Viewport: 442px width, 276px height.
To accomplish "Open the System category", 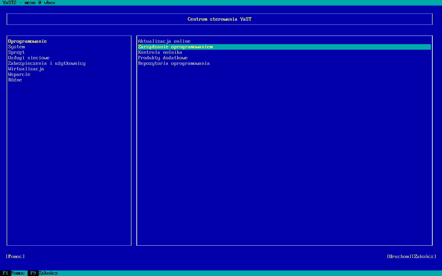I will [17, 47].
